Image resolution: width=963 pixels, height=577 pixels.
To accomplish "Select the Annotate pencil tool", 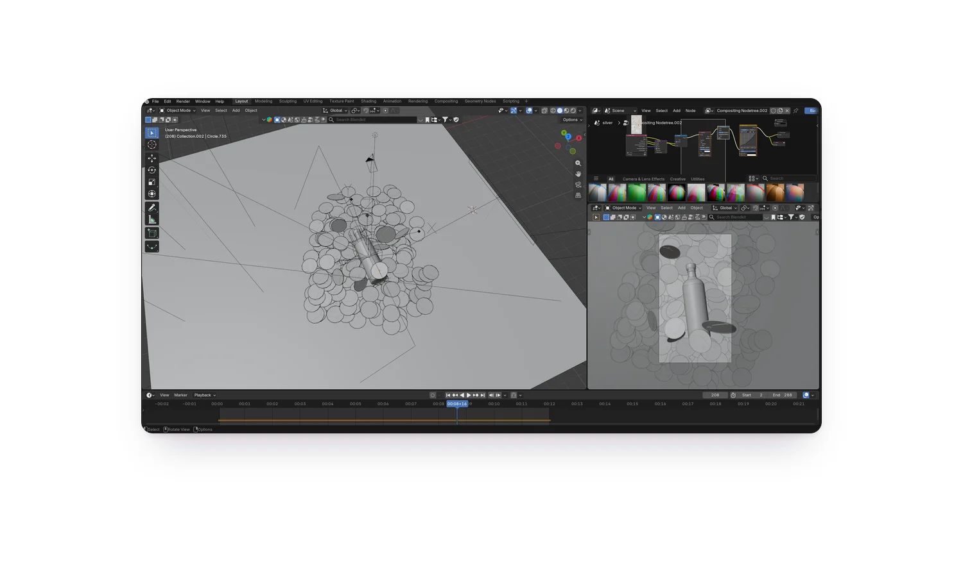I will (x=152, y=208).
